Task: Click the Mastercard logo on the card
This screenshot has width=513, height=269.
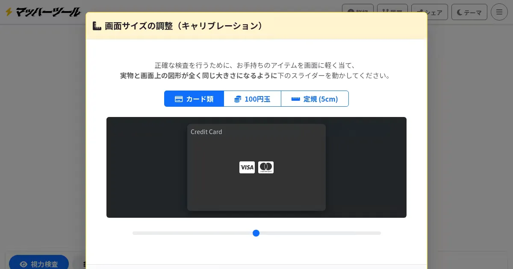Action: [x=266, y=167]
